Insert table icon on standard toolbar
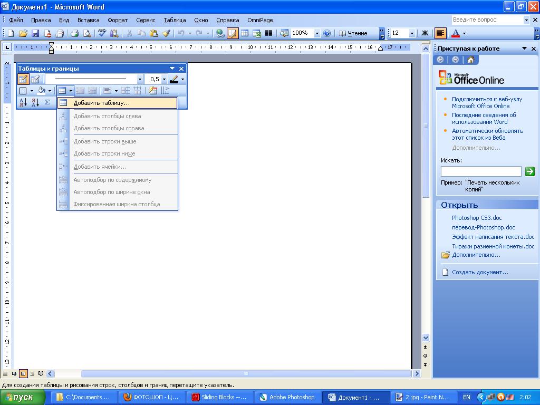Viewport: 540px width, 405px height. tap(245, 33)
